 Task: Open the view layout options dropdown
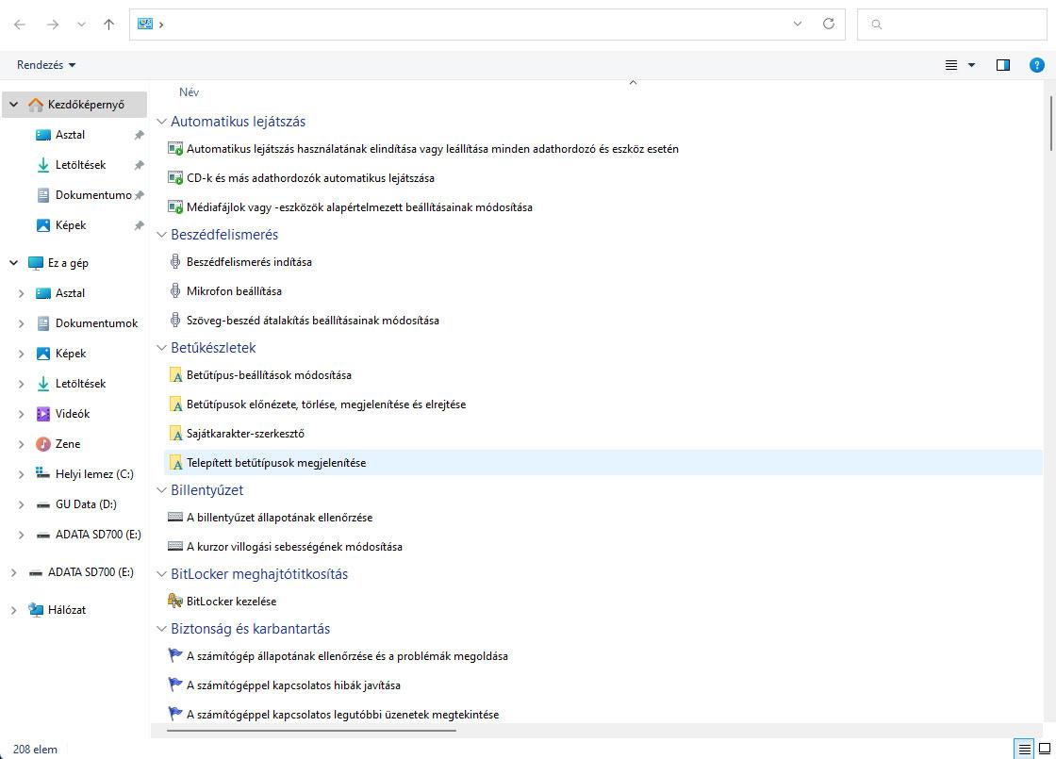pos(960,65)
